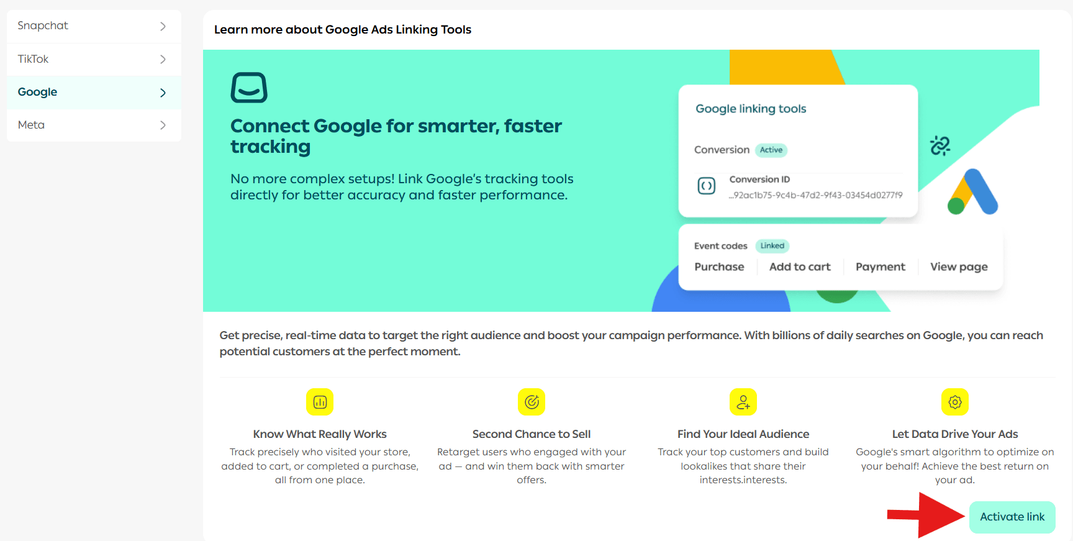1073x541 pixels.
Task: Click the Google Ads logo icon
Action: (972, 192)
